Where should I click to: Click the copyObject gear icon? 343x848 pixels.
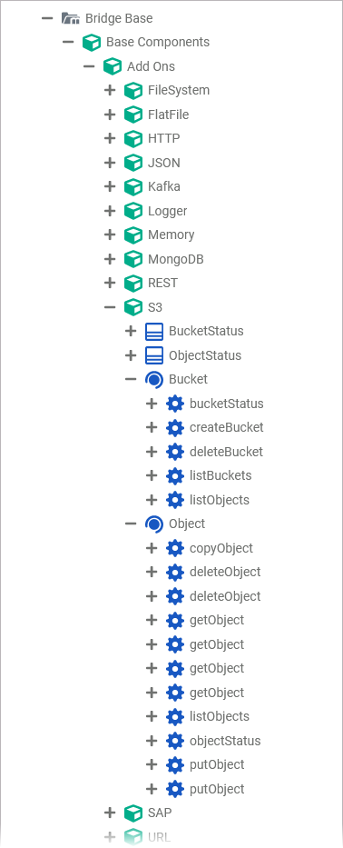tap(175, 548)
